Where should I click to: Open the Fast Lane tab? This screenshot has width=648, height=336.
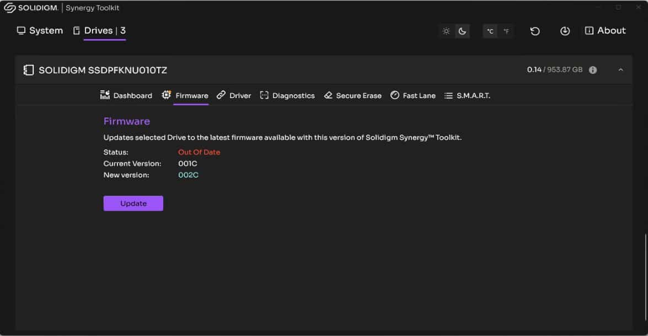tap(413, 95)
